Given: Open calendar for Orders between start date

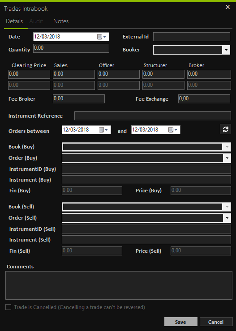Looking at the screenshot, I should point(103,130).
